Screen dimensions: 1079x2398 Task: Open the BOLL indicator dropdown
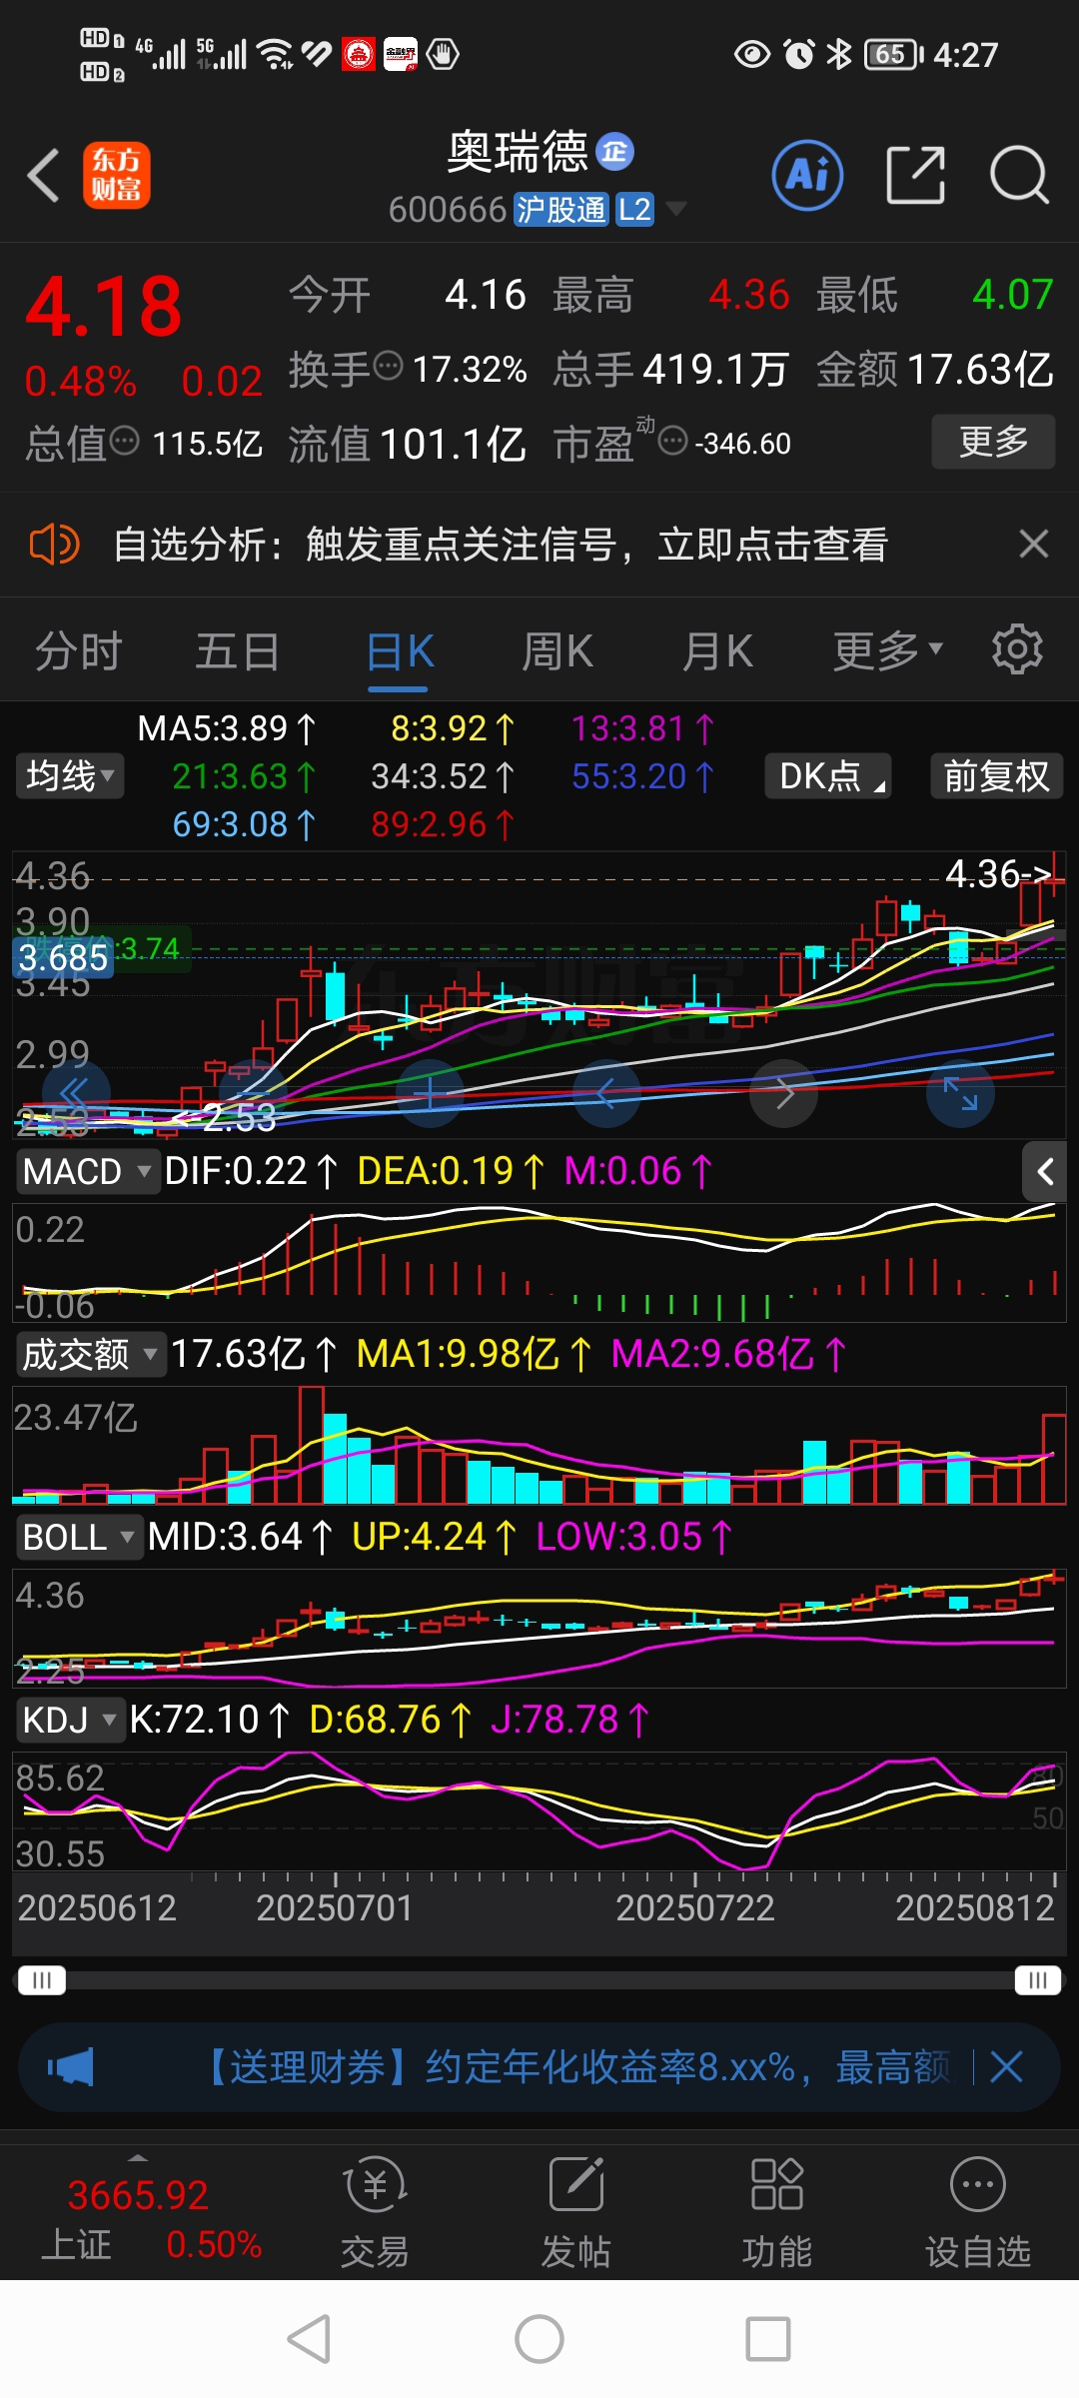[80, 1537]
